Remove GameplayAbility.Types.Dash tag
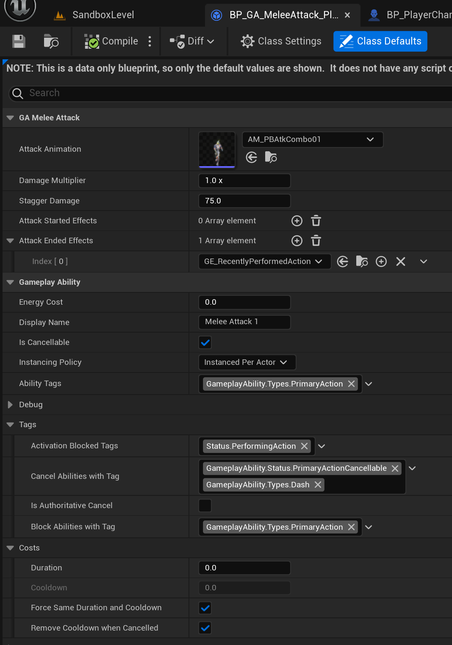The height and width of the screenshot is (645, 452). click(x=318, y=485)
